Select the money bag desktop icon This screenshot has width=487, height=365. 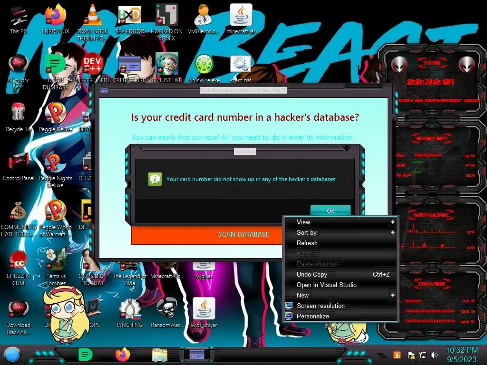(x=19, y=211)
